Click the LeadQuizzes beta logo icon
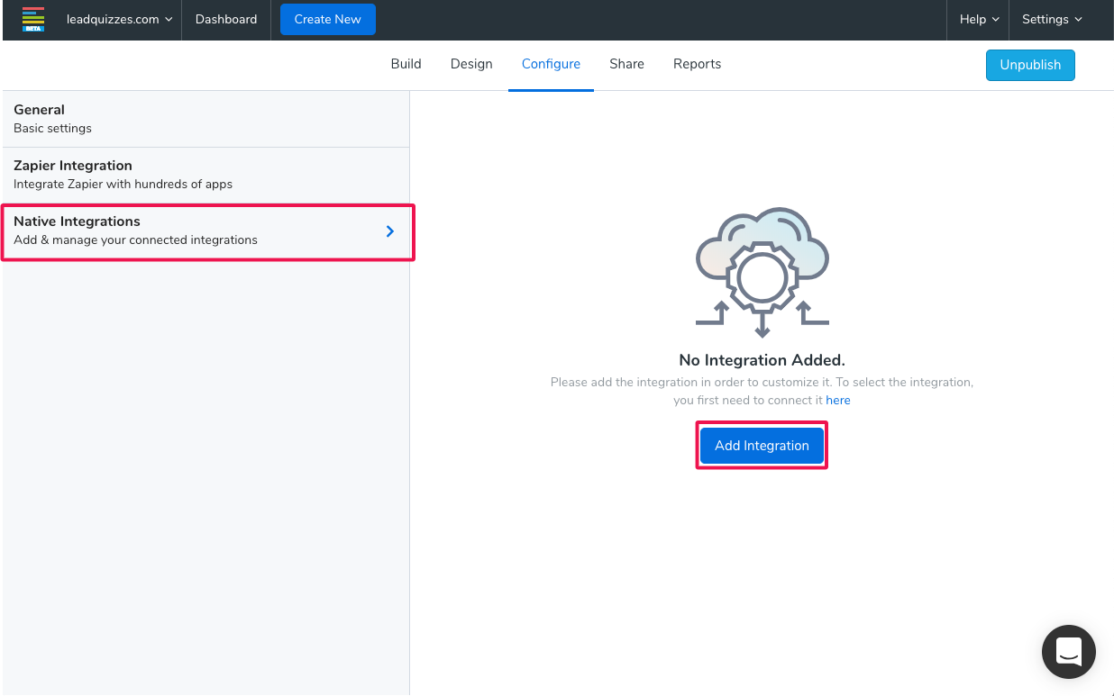The height and width of the screenshot is (696, 1114). [x=33, y=19]
